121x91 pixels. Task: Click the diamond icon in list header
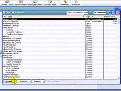click(5, 17)
